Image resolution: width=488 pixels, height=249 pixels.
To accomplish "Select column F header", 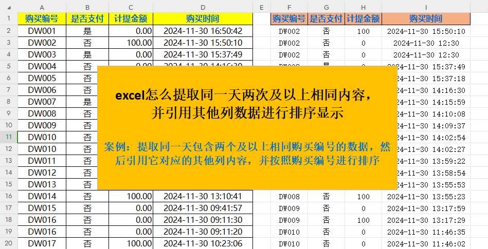I will (290, 8).
